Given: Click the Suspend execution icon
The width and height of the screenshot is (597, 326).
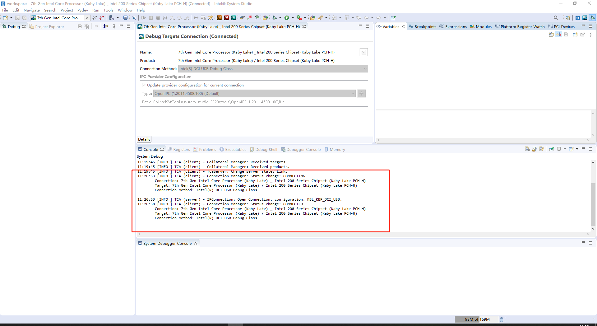Looking at the screenshot, I should pyautogui.click(x=151, y=18).
